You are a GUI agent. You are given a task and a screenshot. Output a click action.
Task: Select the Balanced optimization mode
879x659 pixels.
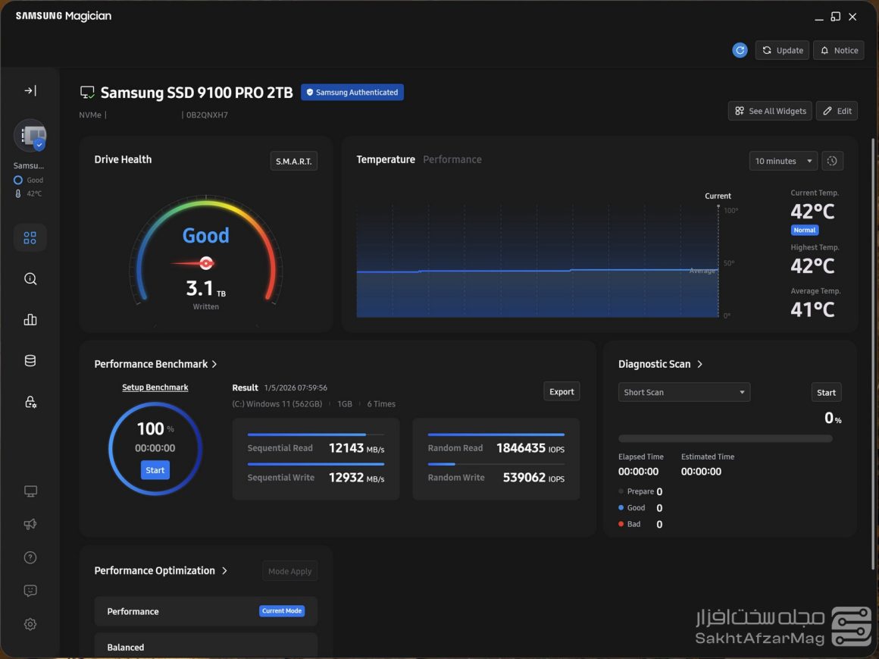tap(205, 647)
